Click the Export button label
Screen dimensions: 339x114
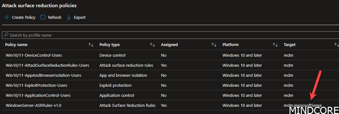pos(80,18)
